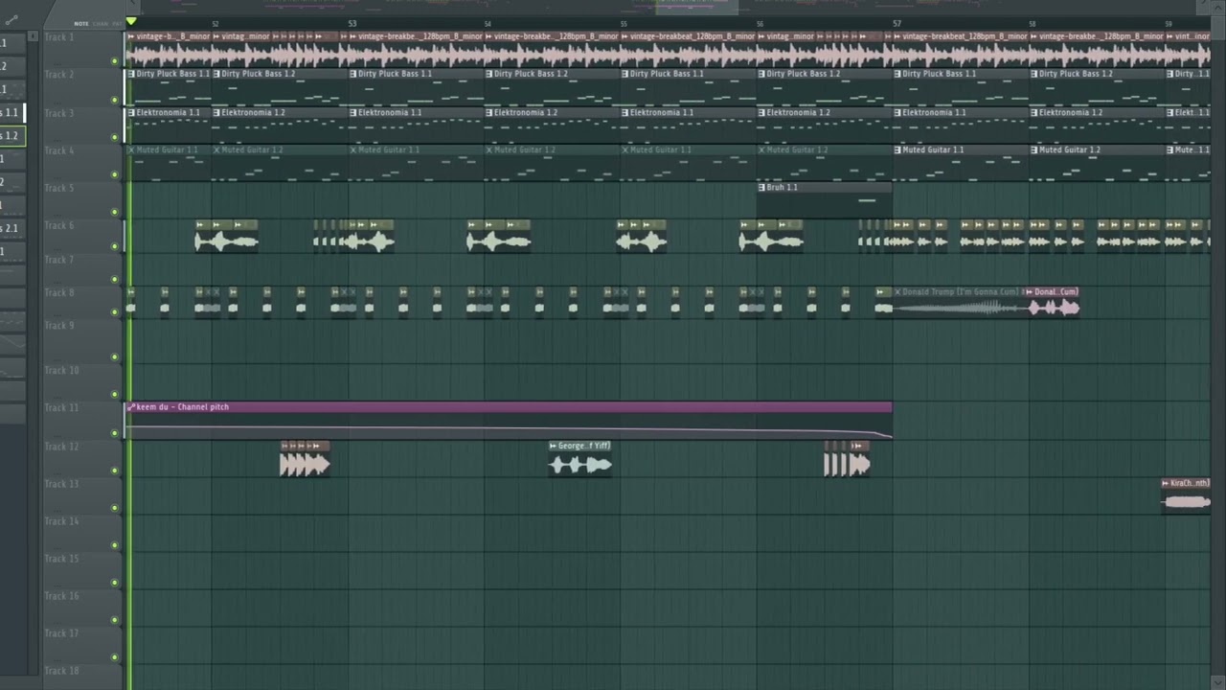
Task: Click mute X icon on Muted Guitar 1.1 at bar 53
Action: [353, 150]
